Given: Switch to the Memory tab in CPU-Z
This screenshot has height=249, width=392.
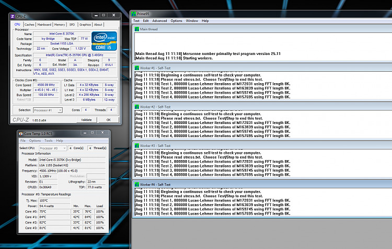Looking at the screenshot, I should click(x=60, y=25).
